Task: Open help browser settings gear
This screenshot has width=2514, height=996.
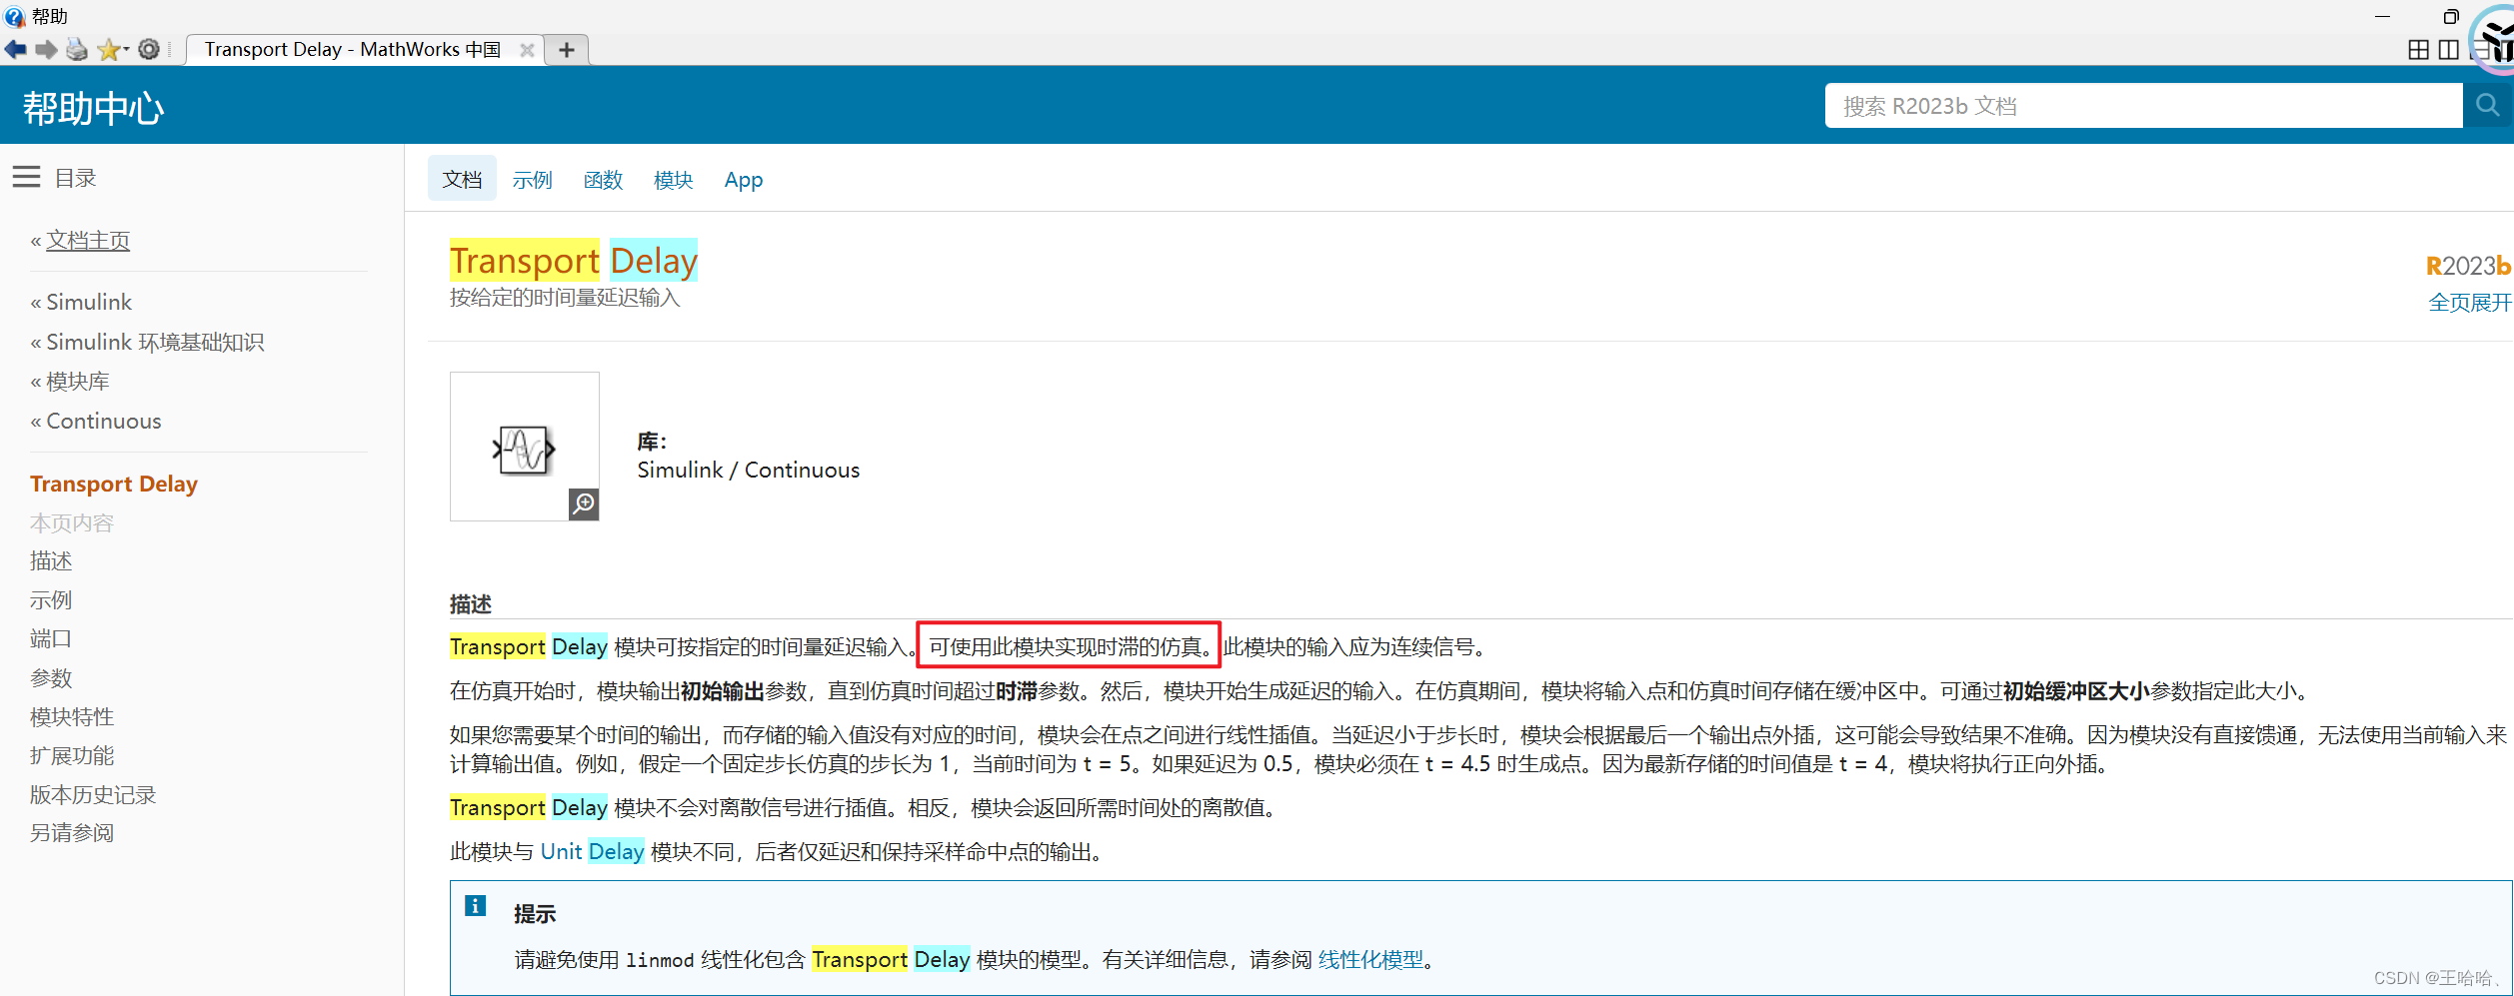Action: coord(149,49)
